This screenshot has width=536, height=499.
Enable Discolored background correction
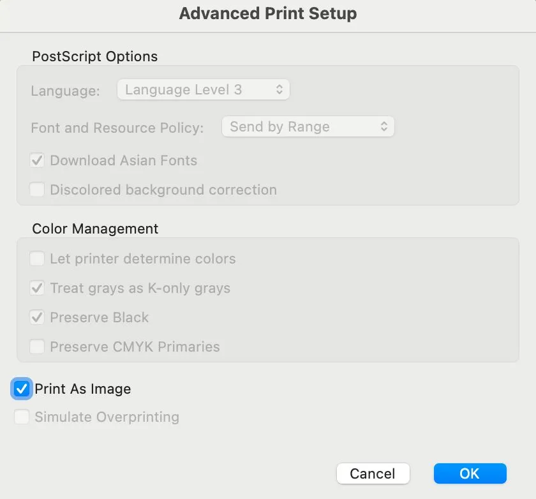[x=37, y=190]
